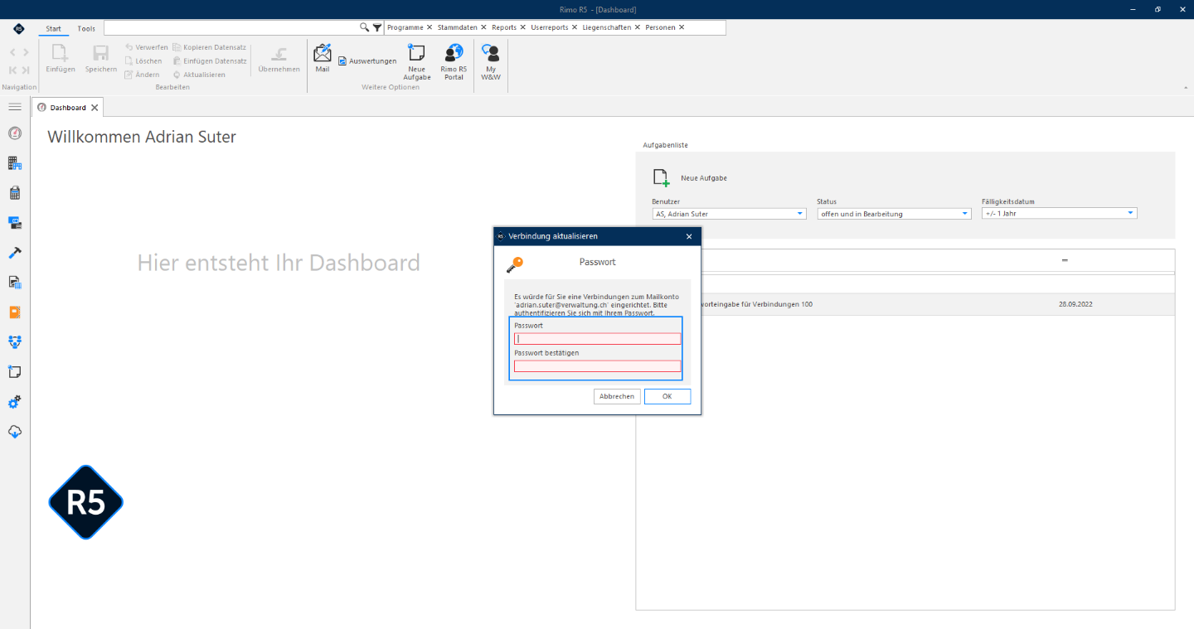Switch to the Start ribbon tab
The image size is (1194, 629).
pos(53,28)
